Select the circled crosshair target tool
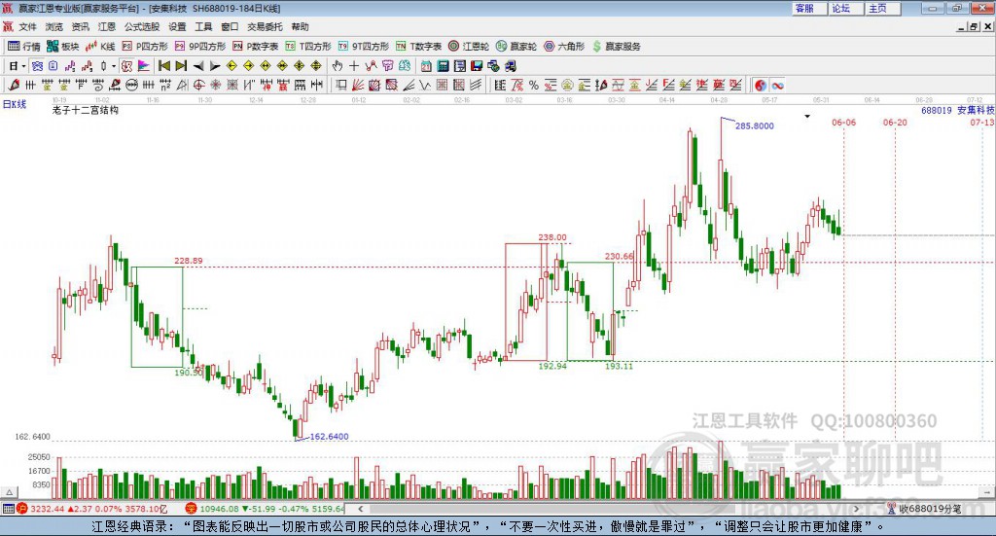The height and width of the screenshot is (536, 996). [x=198, y=85]
